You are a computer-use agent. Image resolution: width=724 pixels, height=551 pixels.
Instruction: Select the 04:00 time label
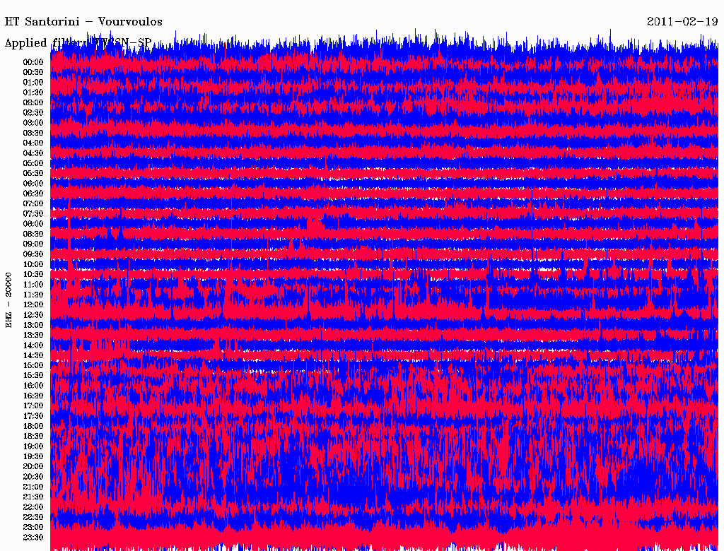(33, 143)
